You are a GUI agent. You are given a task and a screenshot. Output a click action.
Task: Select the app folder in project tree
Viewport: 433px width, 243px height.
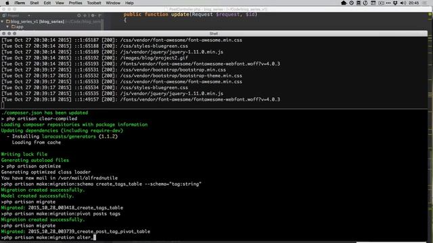point(17,27)
